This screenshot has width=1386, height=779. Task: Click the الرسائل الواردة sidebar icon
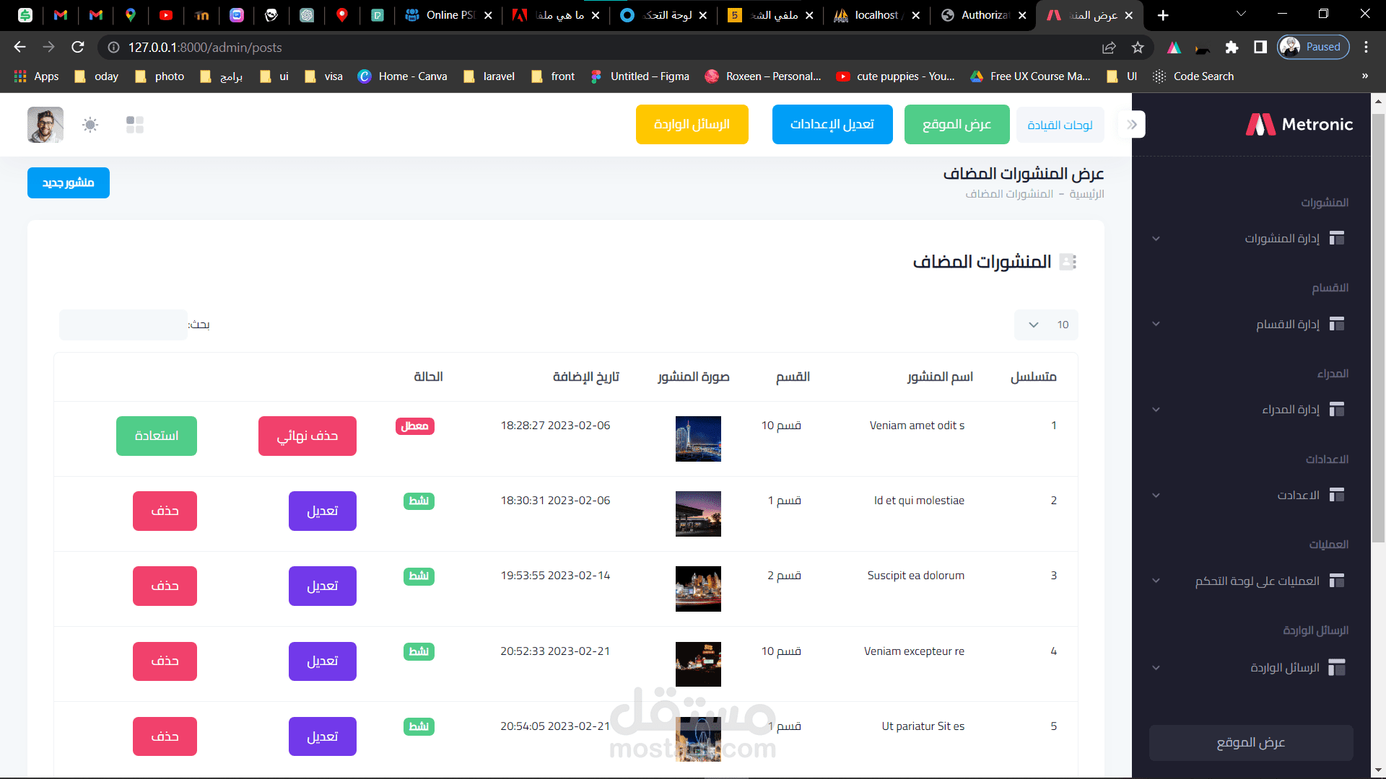pos(1337,667)
